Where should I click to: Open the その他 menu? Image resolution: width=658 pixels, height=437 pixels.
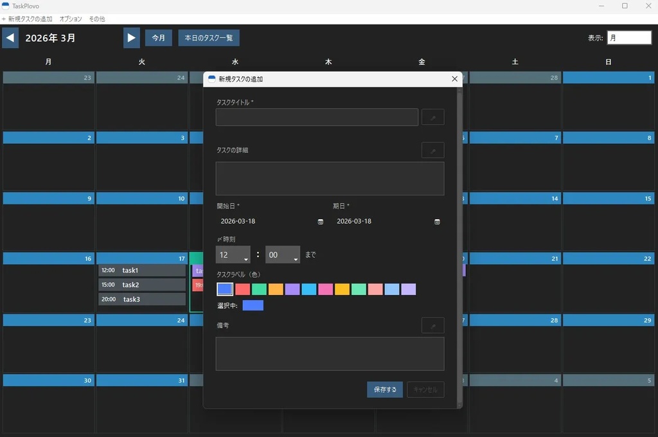tap(97, 19)
